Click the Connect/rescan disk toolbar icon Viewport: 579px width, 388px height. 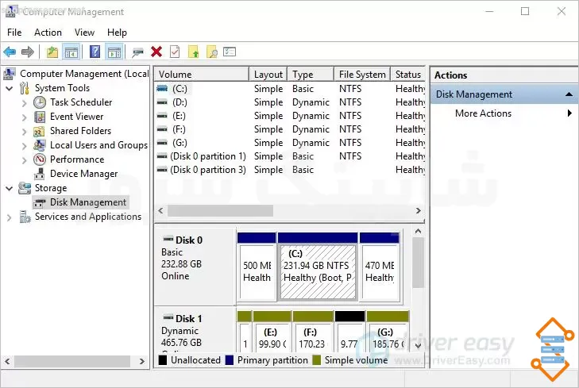(x=138, y=52)
